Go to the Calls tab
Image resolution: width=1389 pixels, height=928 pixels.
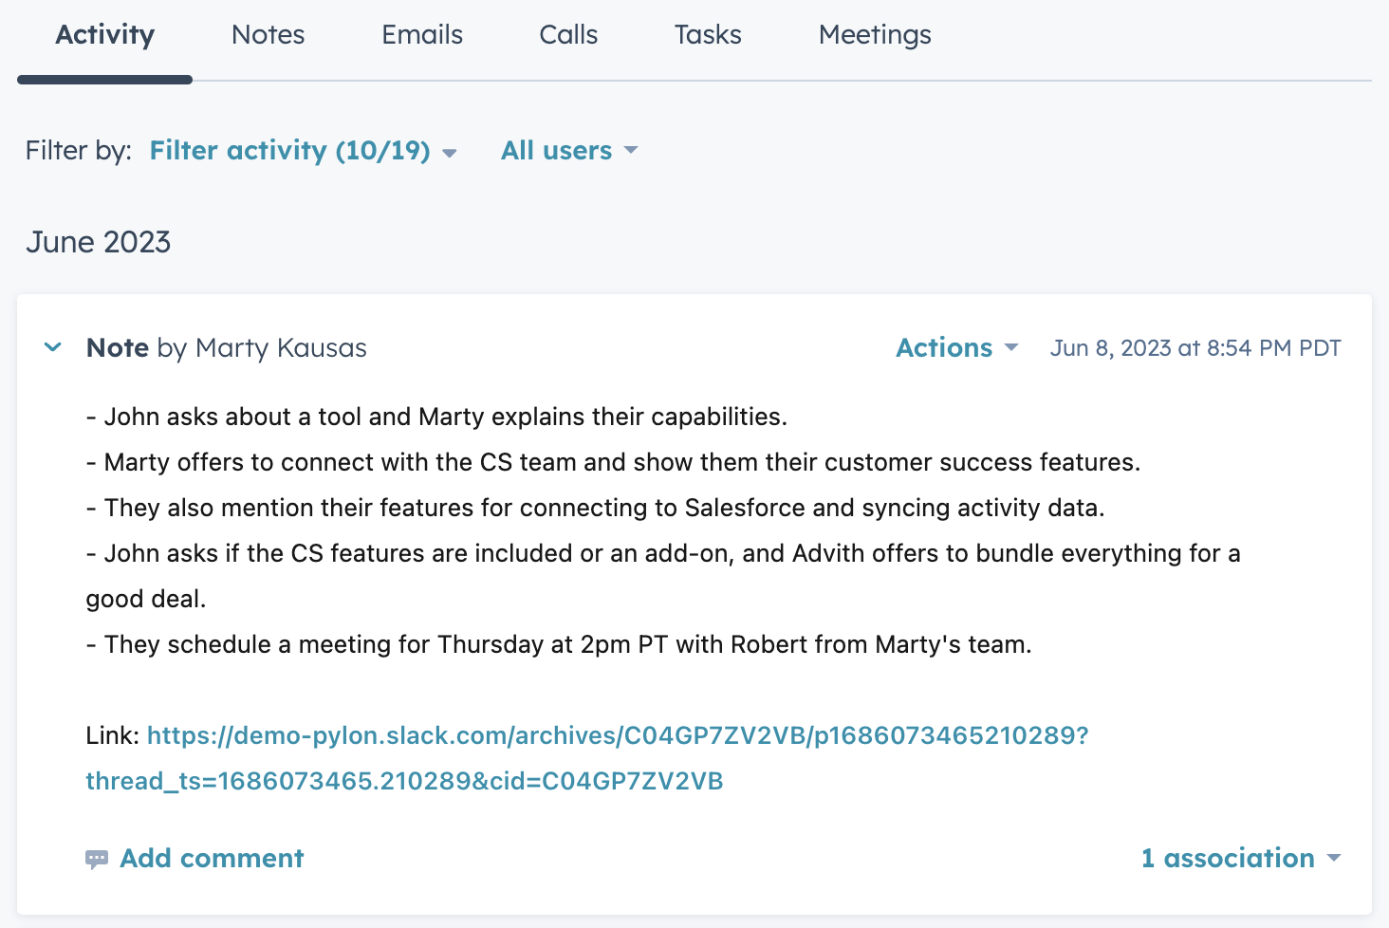click(568, 35)
